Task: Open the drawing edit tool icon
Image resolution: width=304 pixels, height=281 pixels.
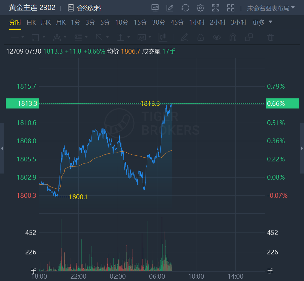Action: tap(170, 8)
